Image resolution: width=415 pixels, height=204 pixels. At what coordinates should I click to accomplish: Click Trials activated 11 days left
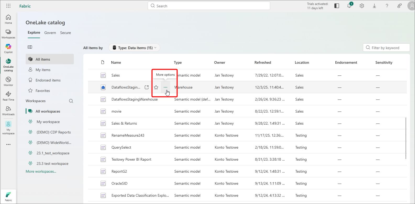(x=318, y=6)
